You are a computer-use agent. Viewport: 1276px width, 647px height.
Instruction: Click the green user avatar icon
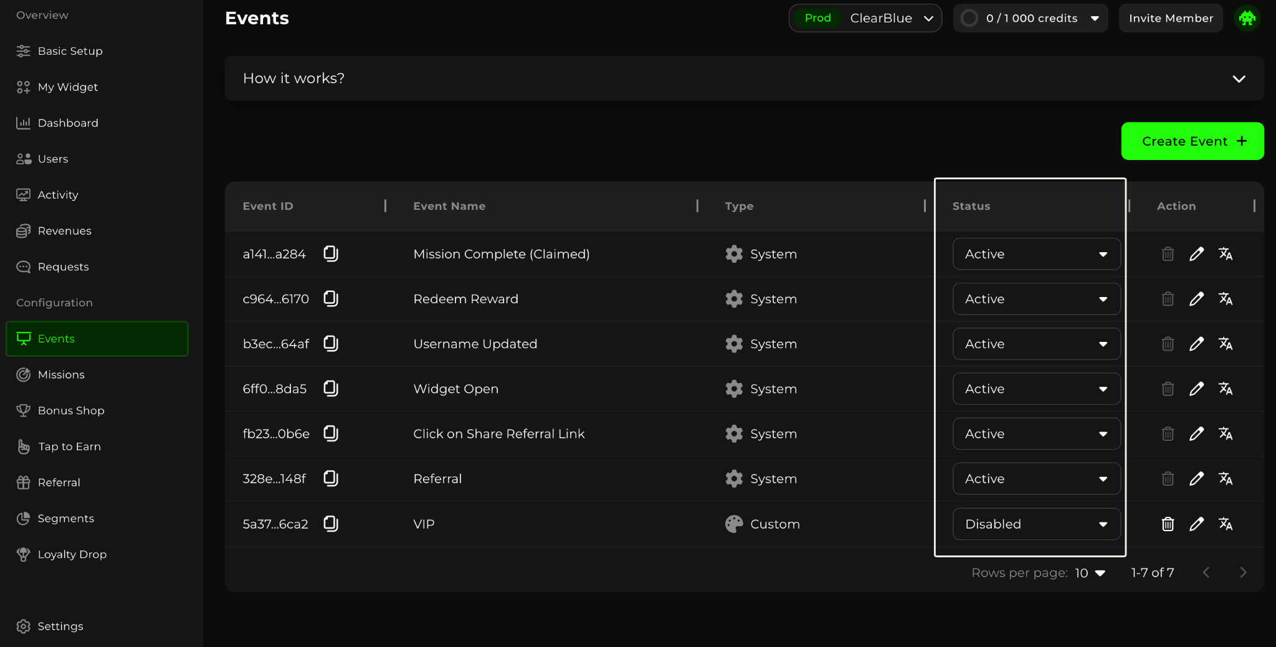[1247, 18]
